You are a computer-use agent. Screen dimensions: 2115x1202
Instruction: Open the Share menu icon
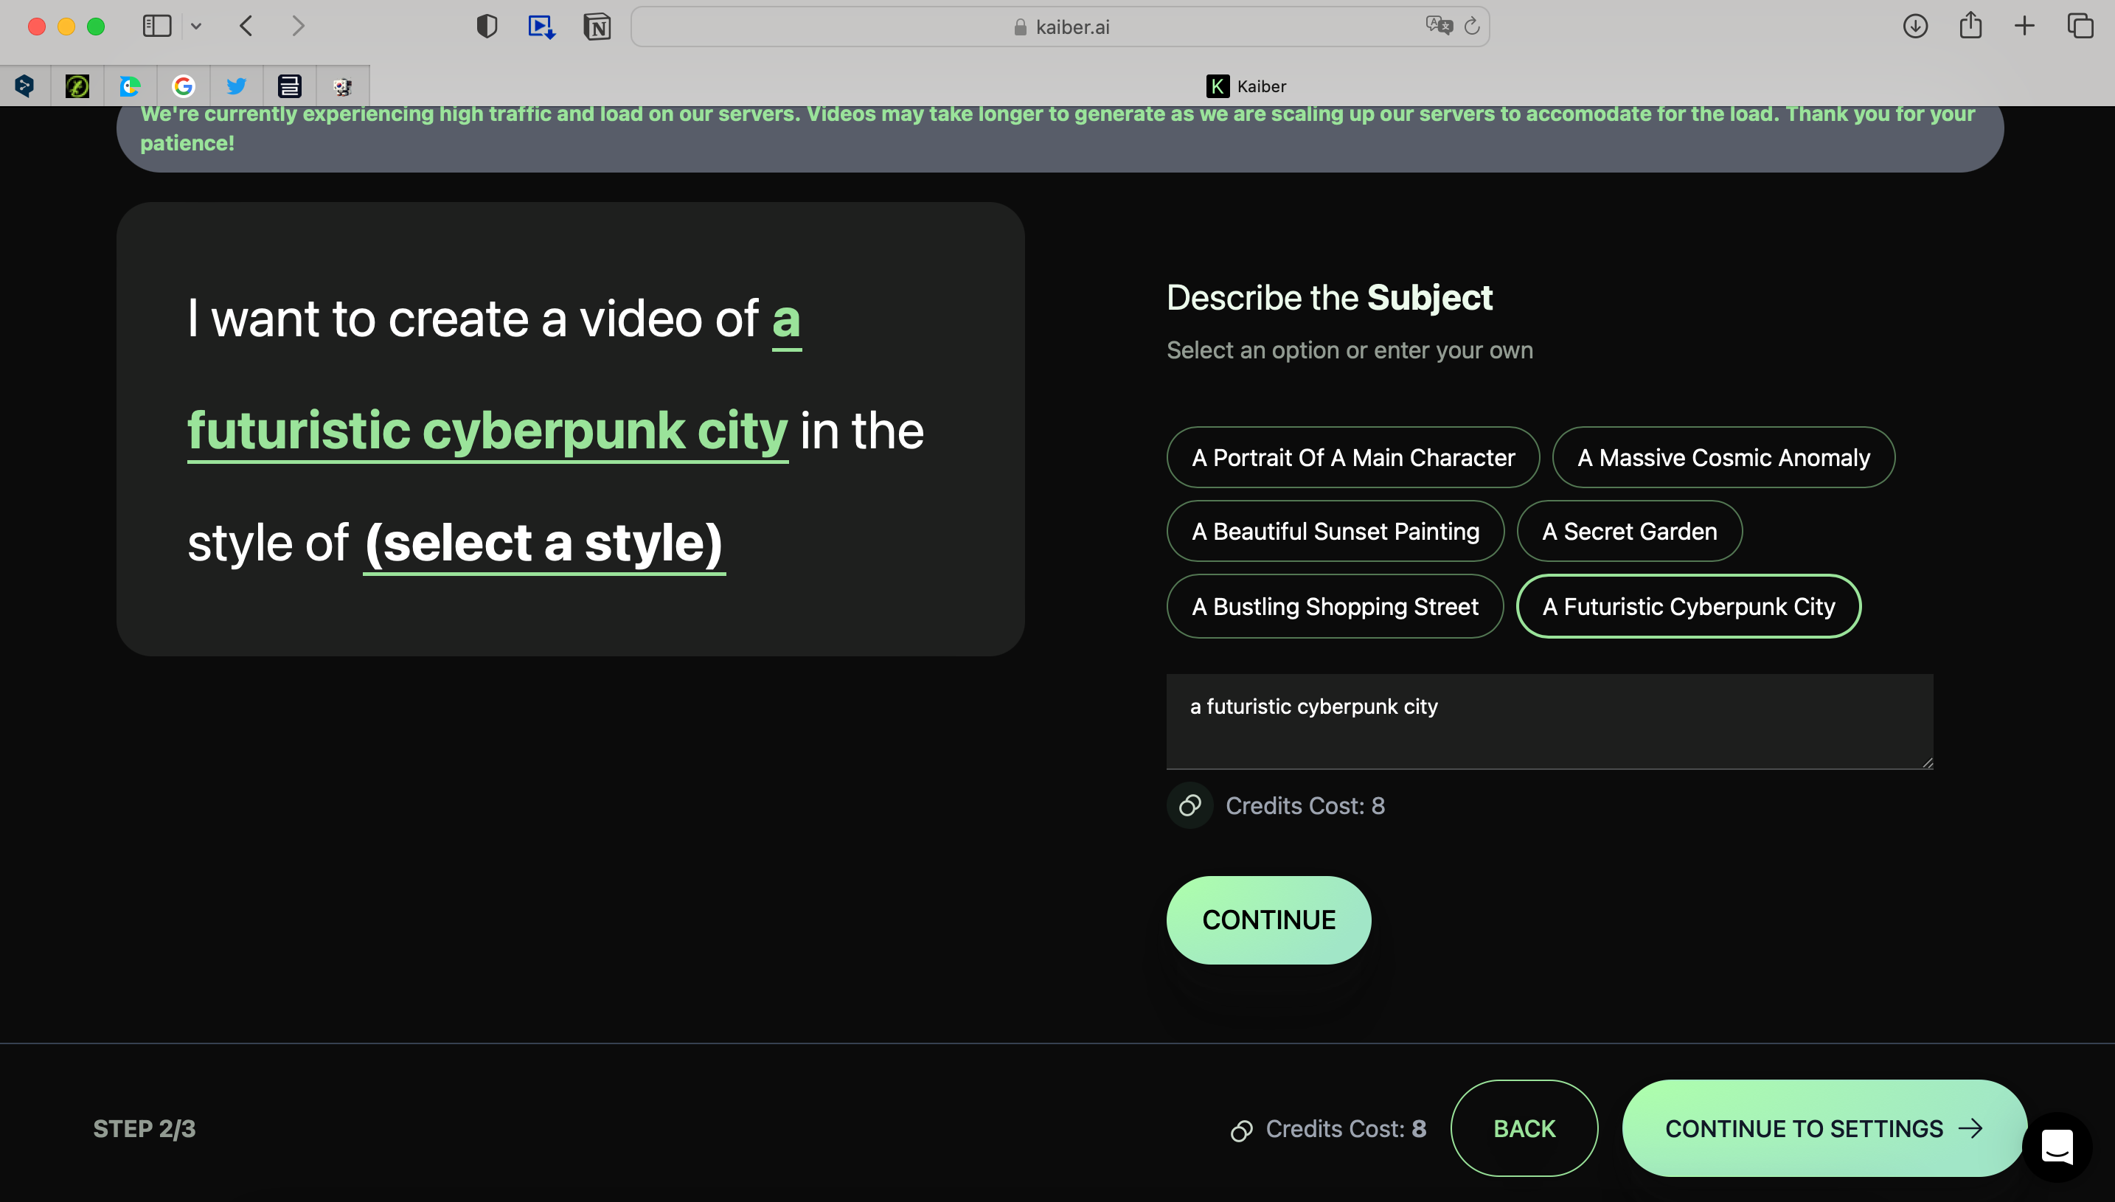pyautogui.click(x=1970, y=25)
